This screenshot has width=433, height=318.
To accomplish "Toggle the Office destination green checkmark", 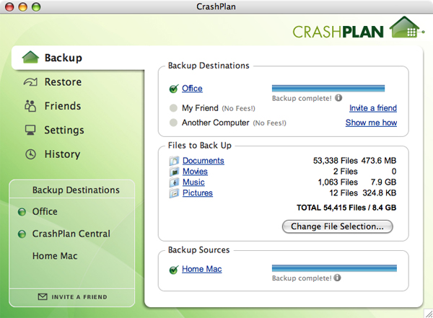I will [173, 89].
